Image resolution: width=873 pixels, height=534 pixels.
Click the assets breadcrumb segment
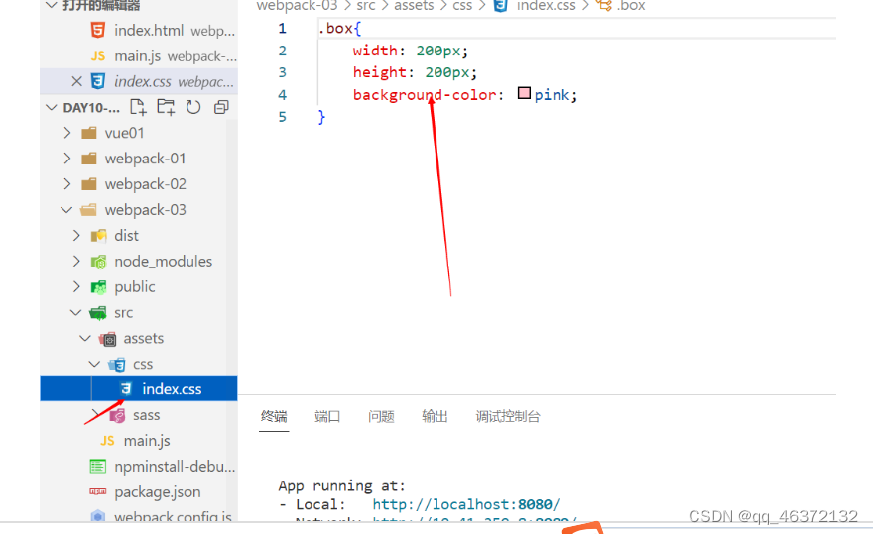414,6
